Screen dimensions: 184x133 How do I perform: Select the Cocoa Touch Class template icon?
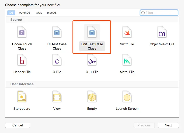tap(22, 33)
